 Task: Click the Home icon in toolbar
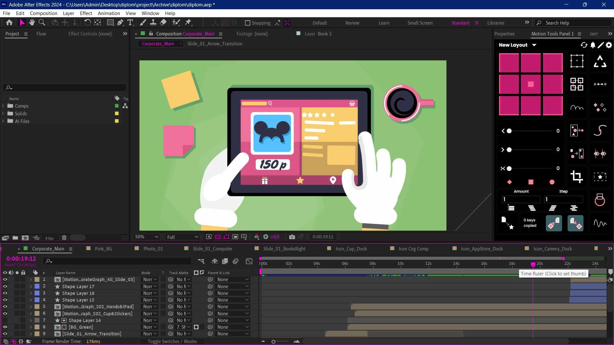point(9,23)
